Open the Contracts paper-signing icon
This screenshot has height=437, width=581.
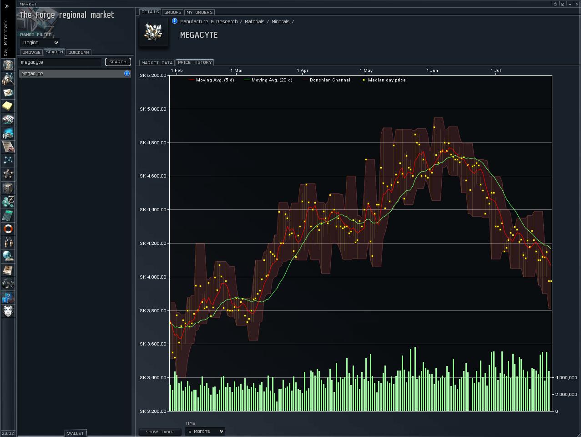pos(8,147)
